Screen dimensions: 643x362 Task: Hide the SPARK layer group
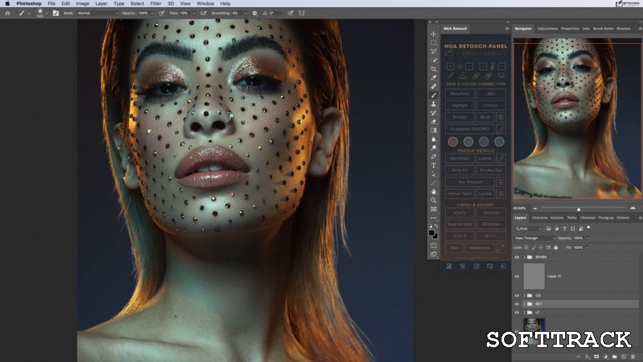[x=516, y=257]
